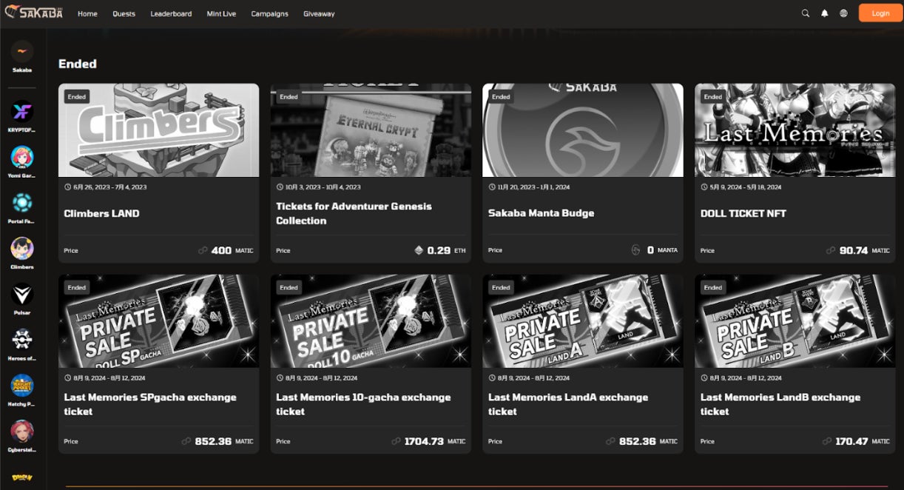Image resolution: width=904 pixels, height=490 pixels.
Task: Click the 11月 20, 2023 - 1月 1, 2024 date
Action: coord(535,187)
